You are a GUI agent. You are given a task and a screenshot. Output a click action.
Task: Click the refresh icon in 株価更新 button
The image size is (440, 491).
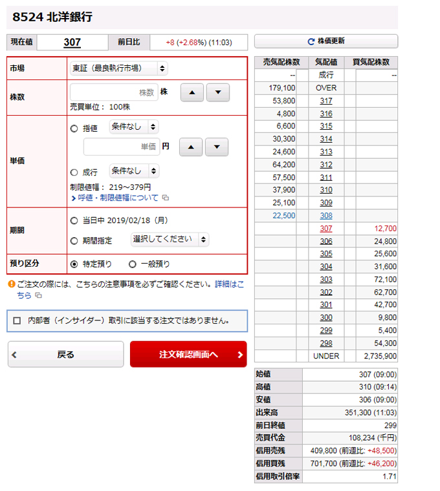click(x=311, y=41)
